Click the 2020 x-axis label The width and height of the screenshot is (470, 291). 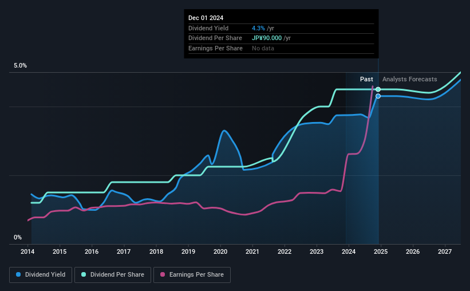(220, 251)
